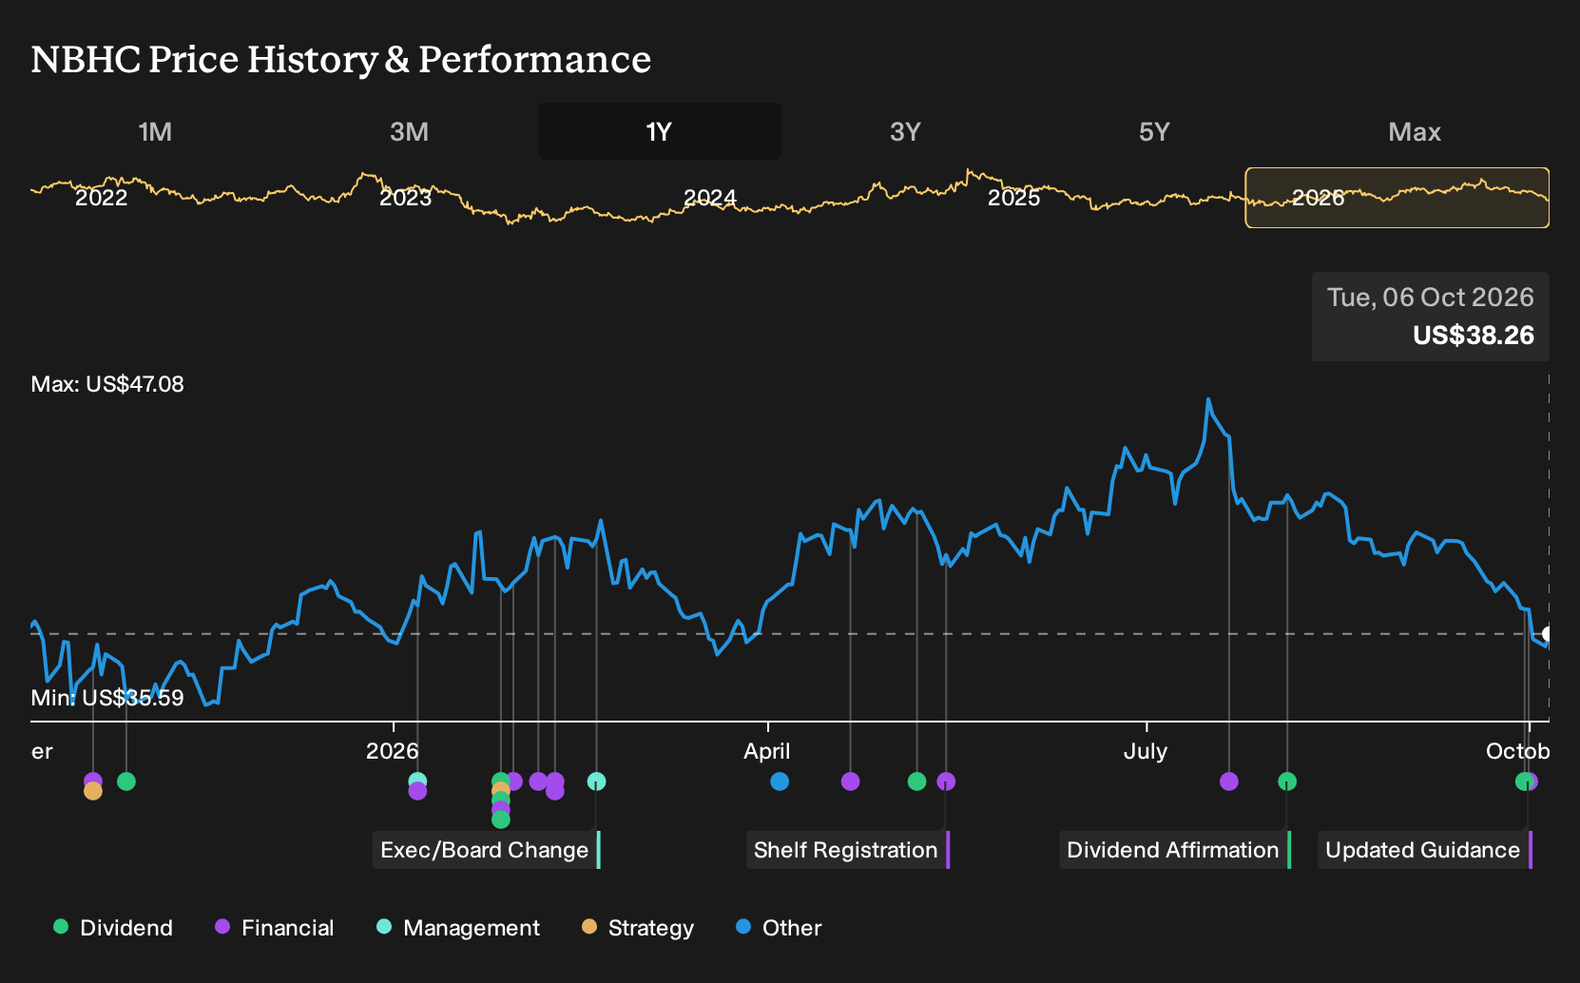The width and height of the screenshot is (1580, 983).
Task: Click the 'NBHC Price History & Performance' heading
Action: point(341,59)
